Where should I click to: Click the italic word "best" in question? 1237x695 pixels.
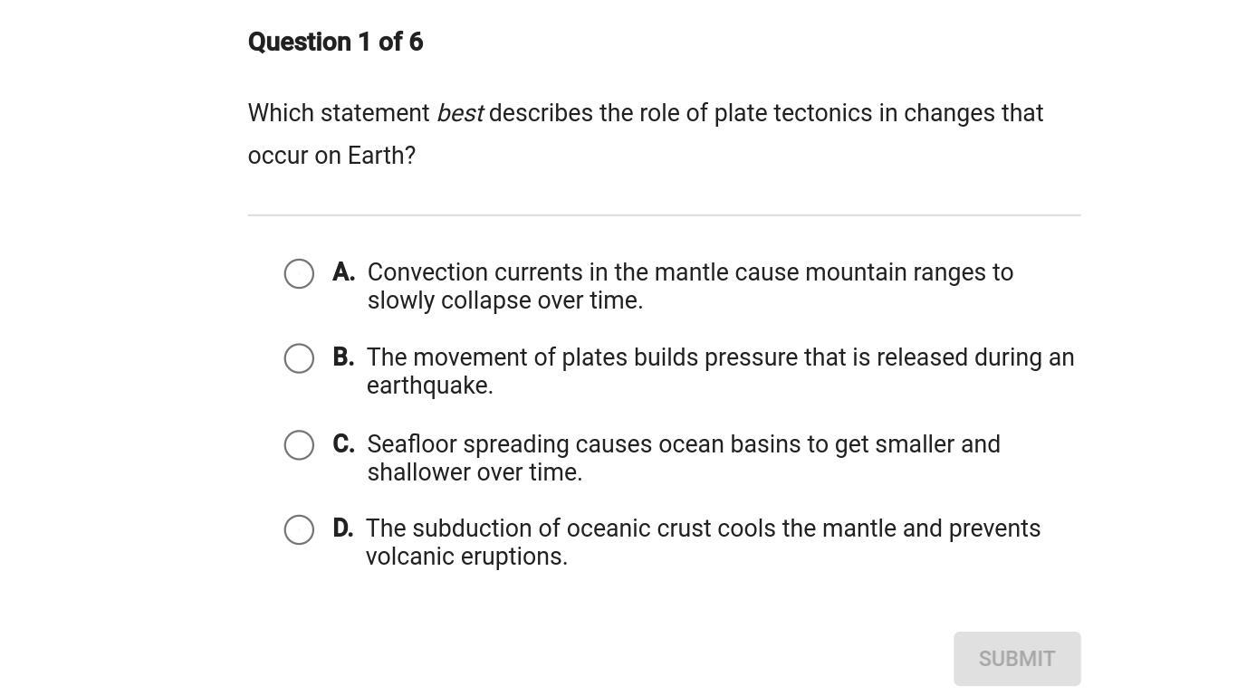[459, 113]
